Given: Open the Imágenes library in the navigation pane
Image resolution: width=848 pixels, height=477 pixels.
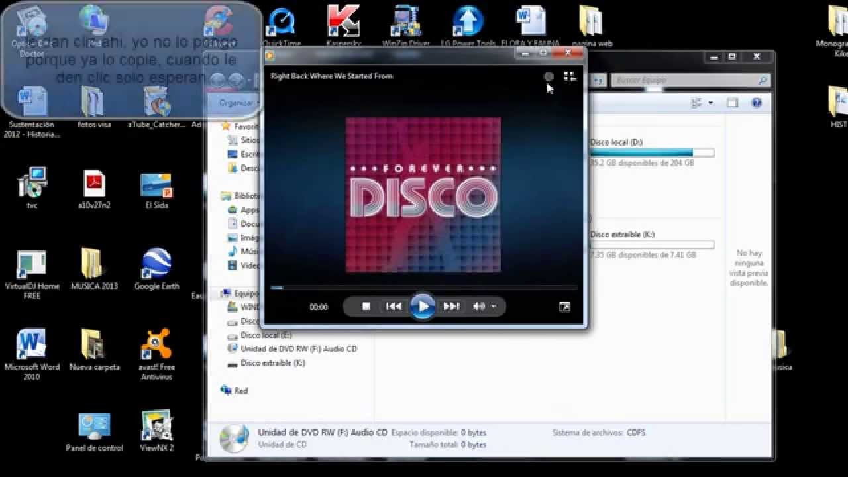Looking at the screenshot, I should click(x=244, y=238).
